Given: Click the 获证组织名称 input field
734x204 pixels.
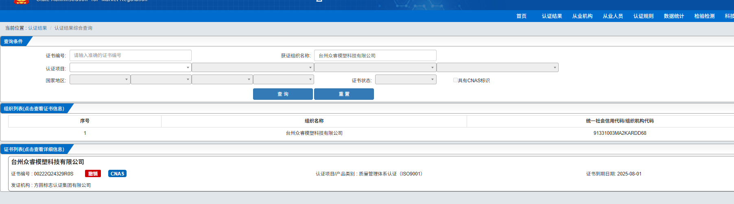Looking at the screenshot, I should 375,55.
